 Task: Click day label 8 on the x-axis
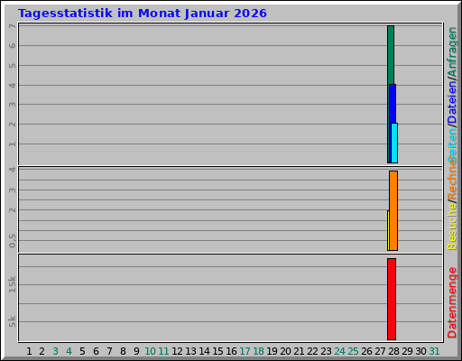(123, 351)
